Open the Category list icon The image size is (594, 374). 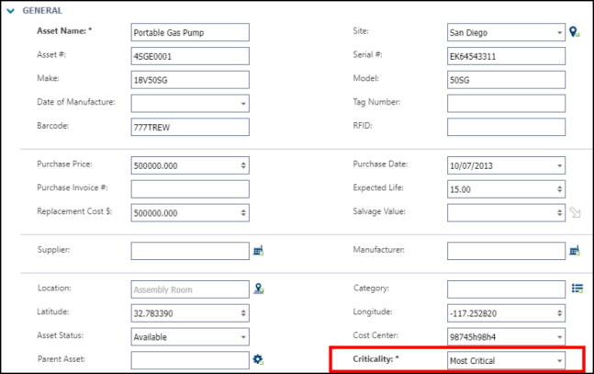[x=577, y=289]
